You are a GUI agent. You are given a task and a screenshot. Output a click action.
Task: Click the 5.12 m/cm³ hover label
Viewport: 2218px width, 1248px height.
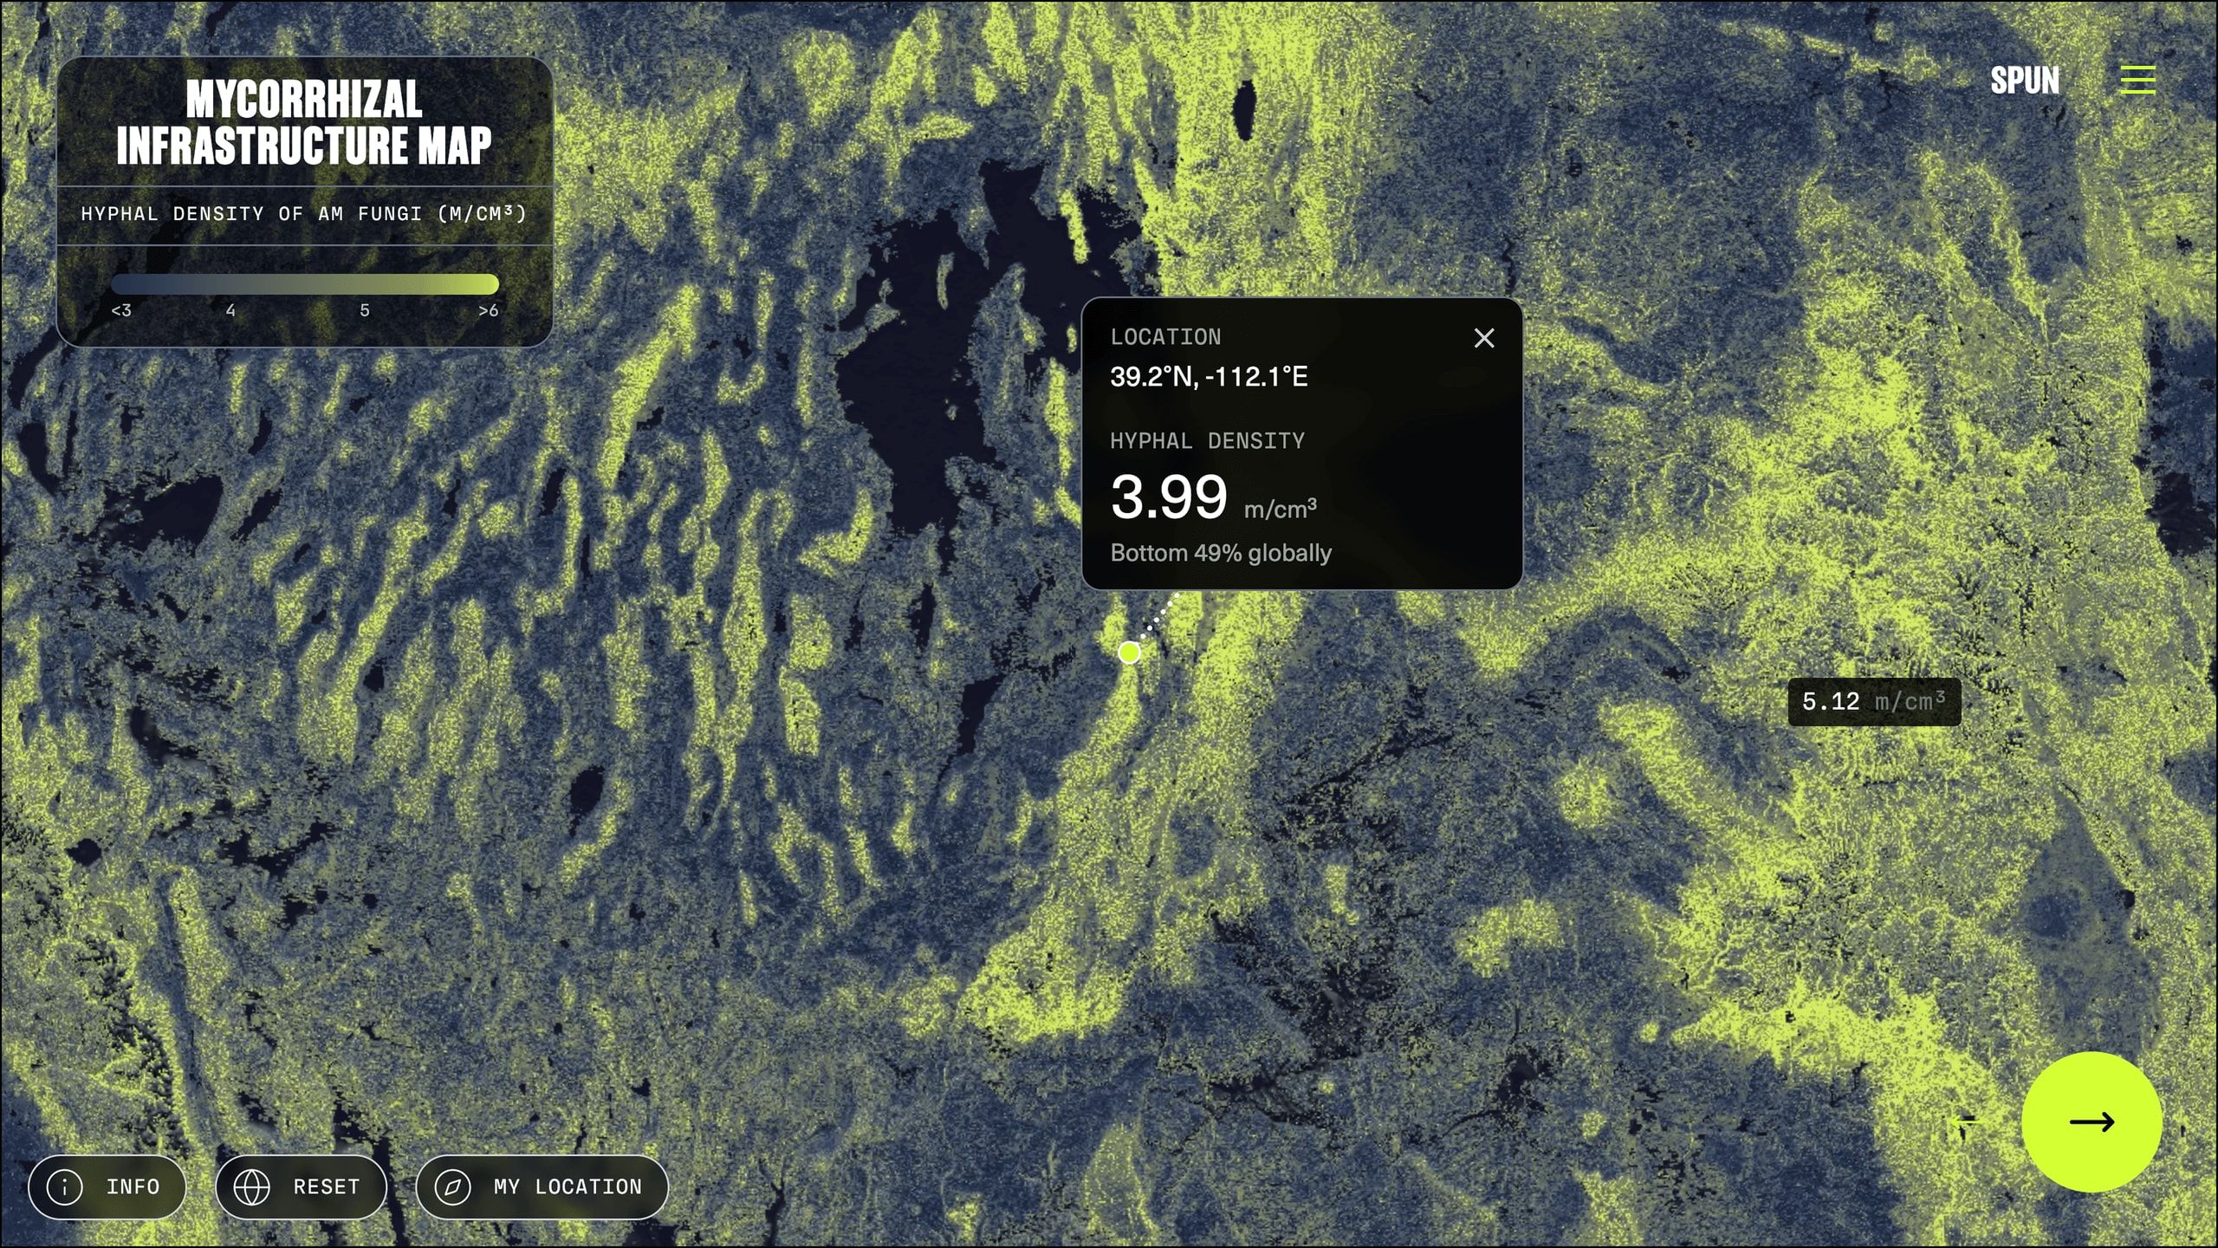1874,701
